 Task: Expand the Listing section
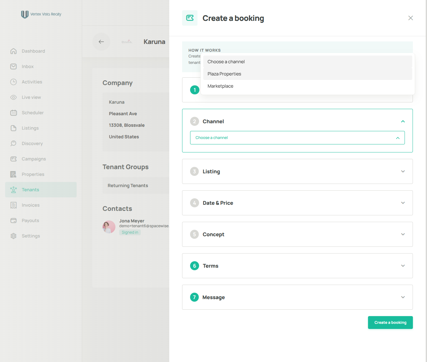click(297, 171)
